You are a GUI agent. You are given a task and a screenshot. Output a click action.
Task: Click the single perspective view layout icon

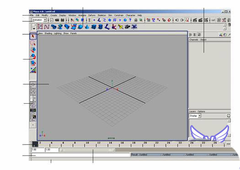pyautogui.click(x=33, y=85)
